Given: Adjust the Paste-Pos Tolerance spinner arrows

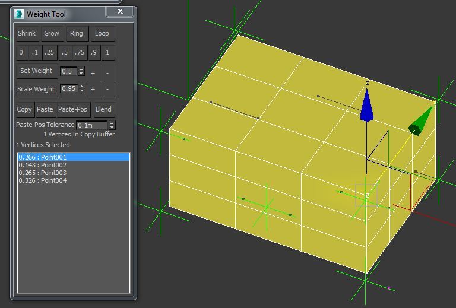Looking at the screenshot, I should pos(112,125).
